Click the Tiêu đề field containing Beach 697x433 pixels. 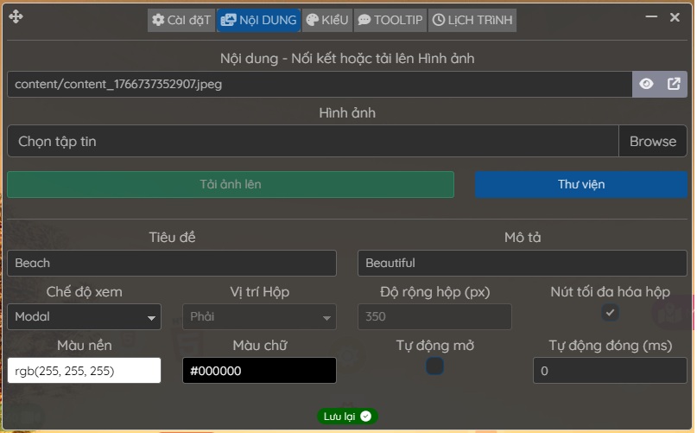click(x=171, y=263)
